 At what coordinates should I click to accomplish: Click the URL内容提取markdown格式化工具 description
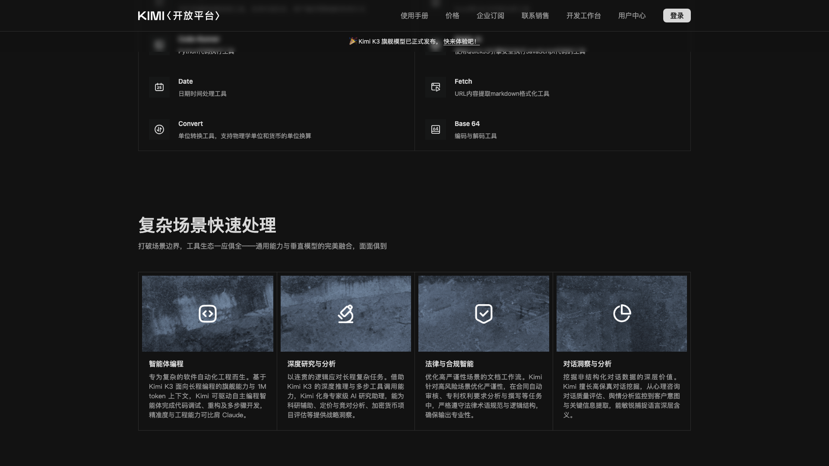[502, 94]
